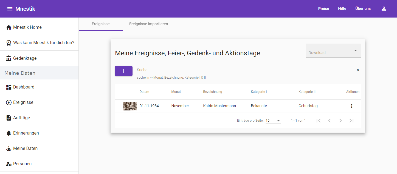This screenshot has height=174, width=397.
Task: Open Mnestik Home from the sidebar
Action: (27, 27)
